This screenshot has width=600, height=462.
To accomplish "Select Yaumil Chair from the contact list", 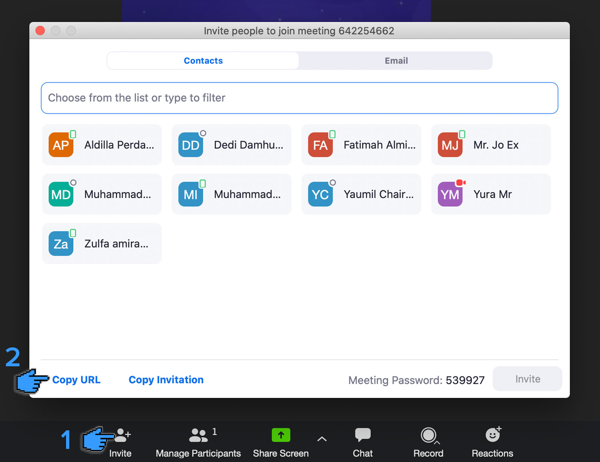I will click(x=360, y=194).
